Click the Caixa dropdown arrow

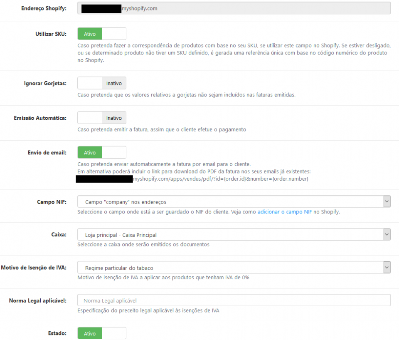point(387,234)
